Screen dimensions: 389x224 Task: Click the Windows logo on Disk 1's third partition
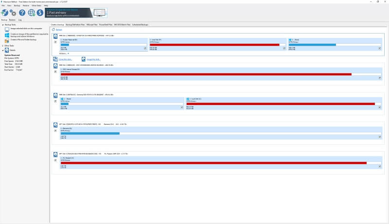point(290,40)
